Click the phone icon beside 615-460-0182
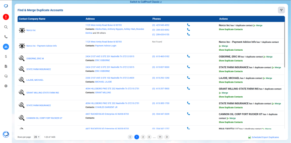The width and height of the screenshot is (291, 143). (188, 56)
